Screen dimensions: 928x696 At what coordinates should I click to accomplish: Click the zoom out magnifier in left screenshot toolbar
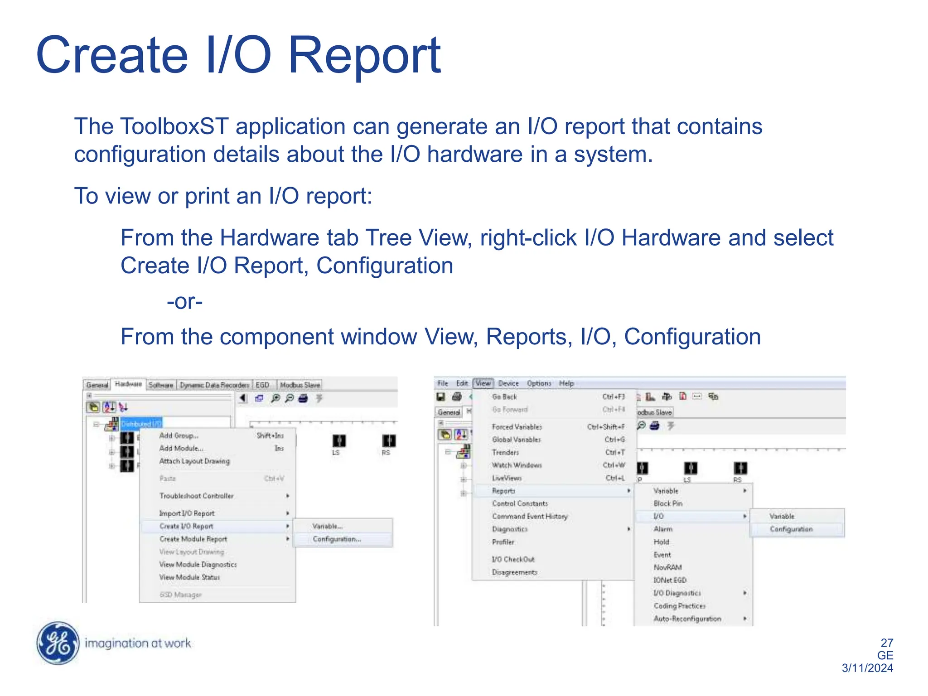click(x=289, y=398)
